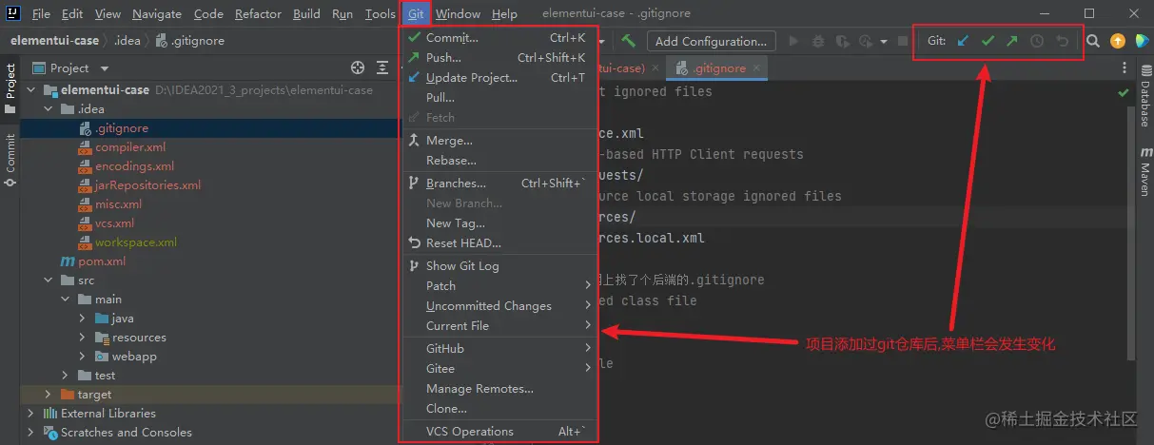The height and width of the screenshot is (445, 1154).
Task: Click the IntelliJ IDEA logo icon in title bar
Action: point(13,13)
